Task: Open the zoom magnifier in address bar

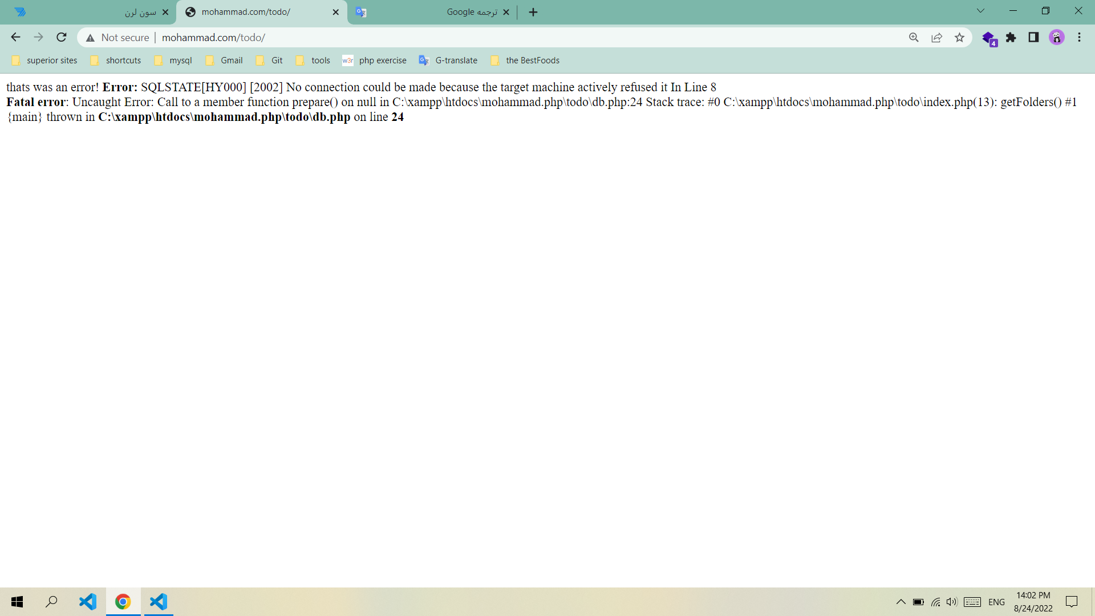Action: [x=914, y=38]
